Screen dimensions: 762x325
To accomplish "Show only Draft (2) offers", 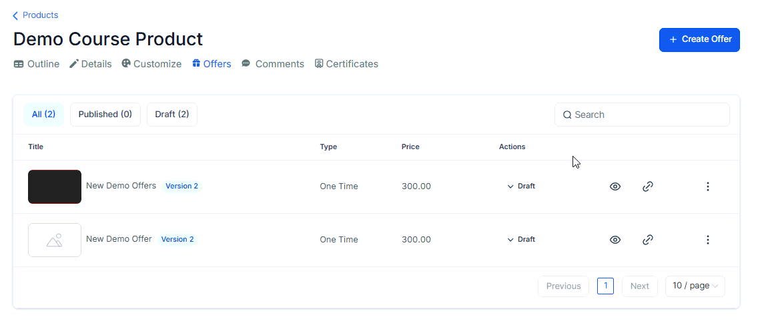I will click(x=172, y=115).
